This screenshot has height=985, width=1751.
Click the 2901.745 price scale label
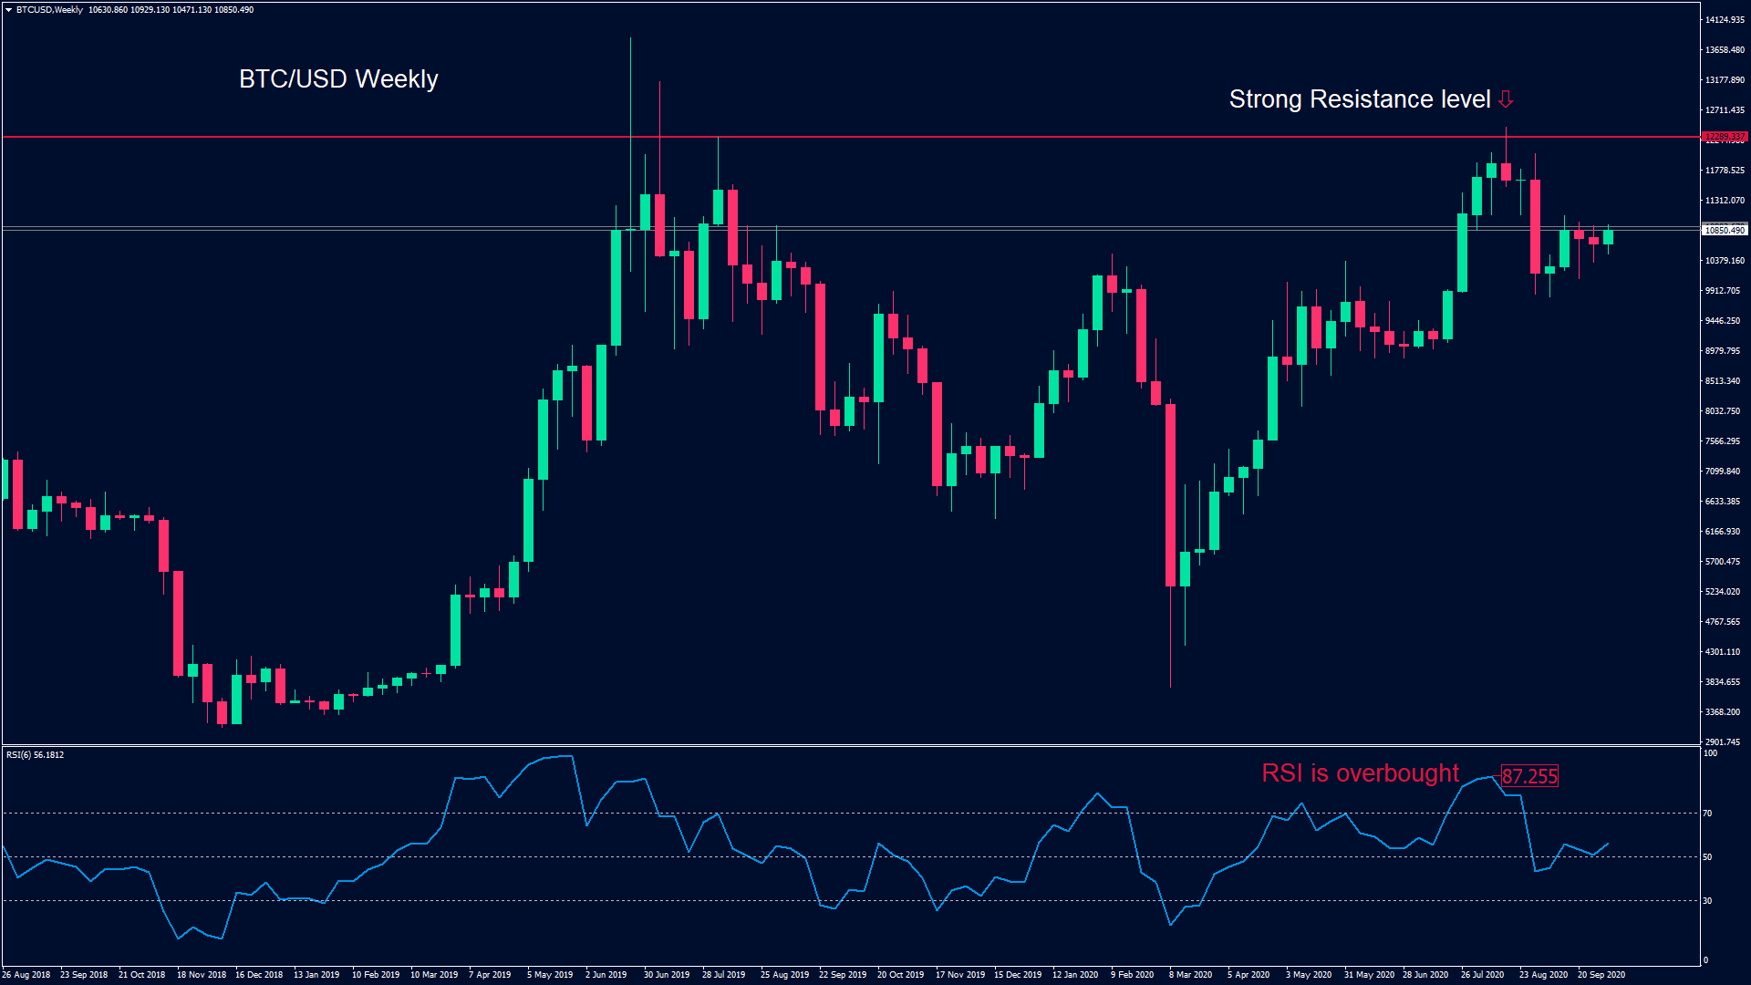pos(1723,741)
